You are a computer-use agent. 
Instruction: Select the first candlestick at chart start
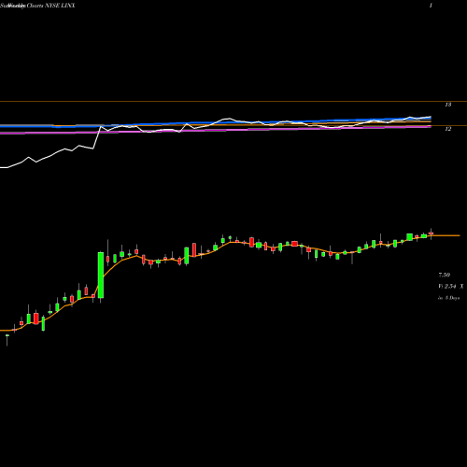pyautogui.click(x=7, y=339)
